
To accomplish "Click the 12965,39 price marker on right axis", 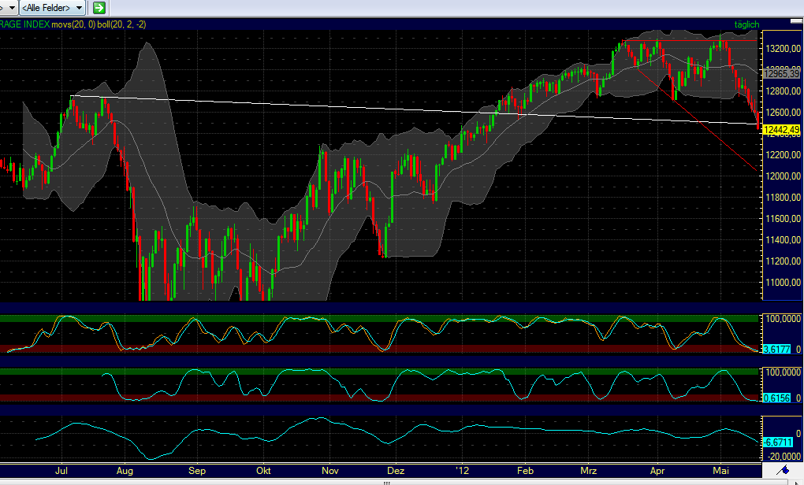I will point(783,74).
